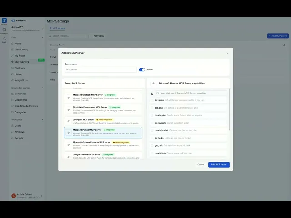291x218 pixels.
Task: Click the Planner capabilities search field
Action: click(191, 93)
